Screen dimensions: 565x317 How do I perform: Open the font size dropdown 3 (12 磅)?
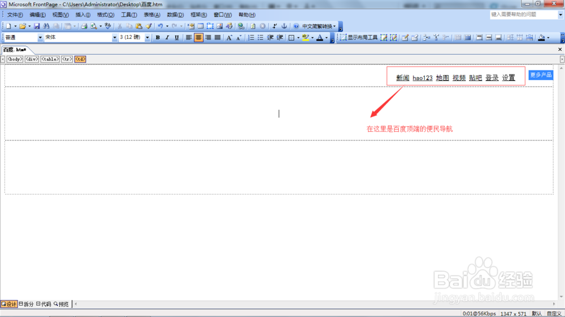coord(147,37)
